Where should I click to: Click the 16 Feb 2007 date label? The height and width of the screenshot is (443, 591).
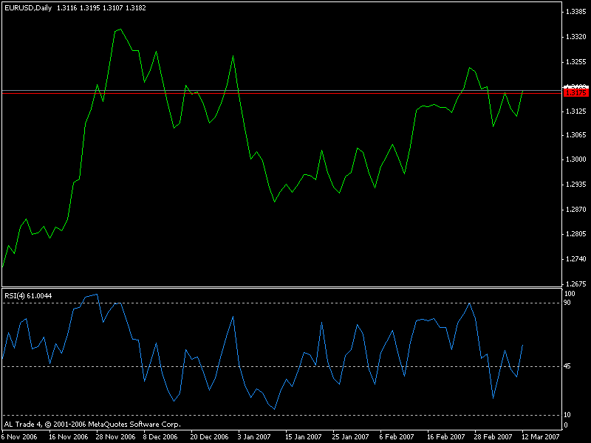point(446,436)
